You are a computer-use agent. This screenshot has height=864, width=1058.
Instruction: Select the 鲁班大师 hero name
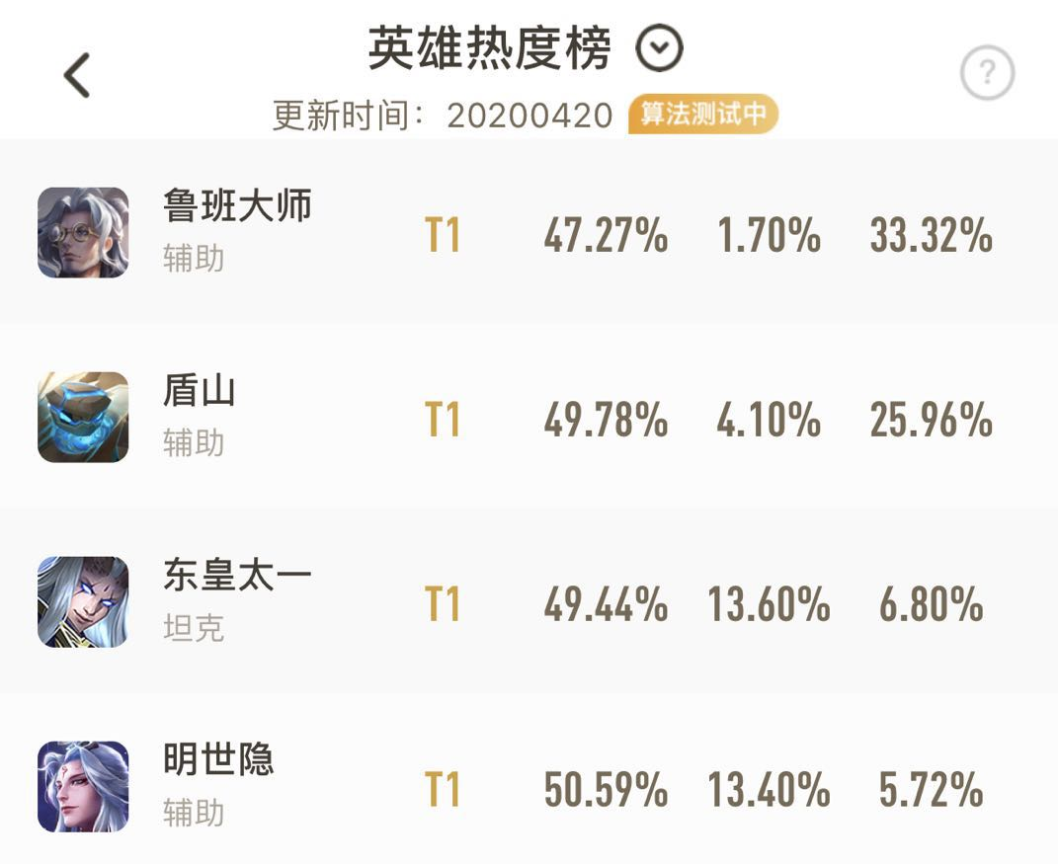[237, 205]
